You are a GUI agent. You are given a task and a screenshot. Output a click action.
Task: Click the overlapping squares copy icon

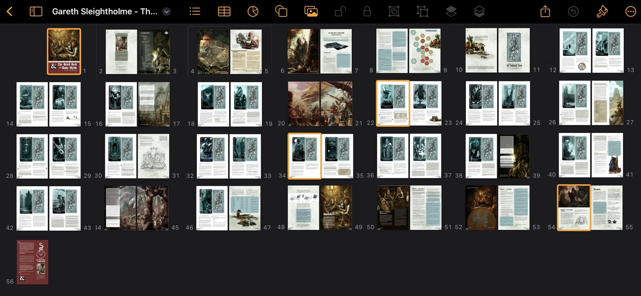(281, 12)
